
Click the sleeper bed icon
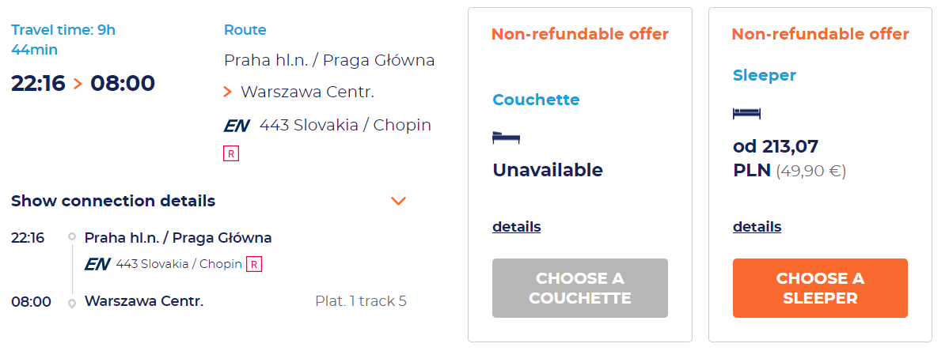tap(746, 113)
